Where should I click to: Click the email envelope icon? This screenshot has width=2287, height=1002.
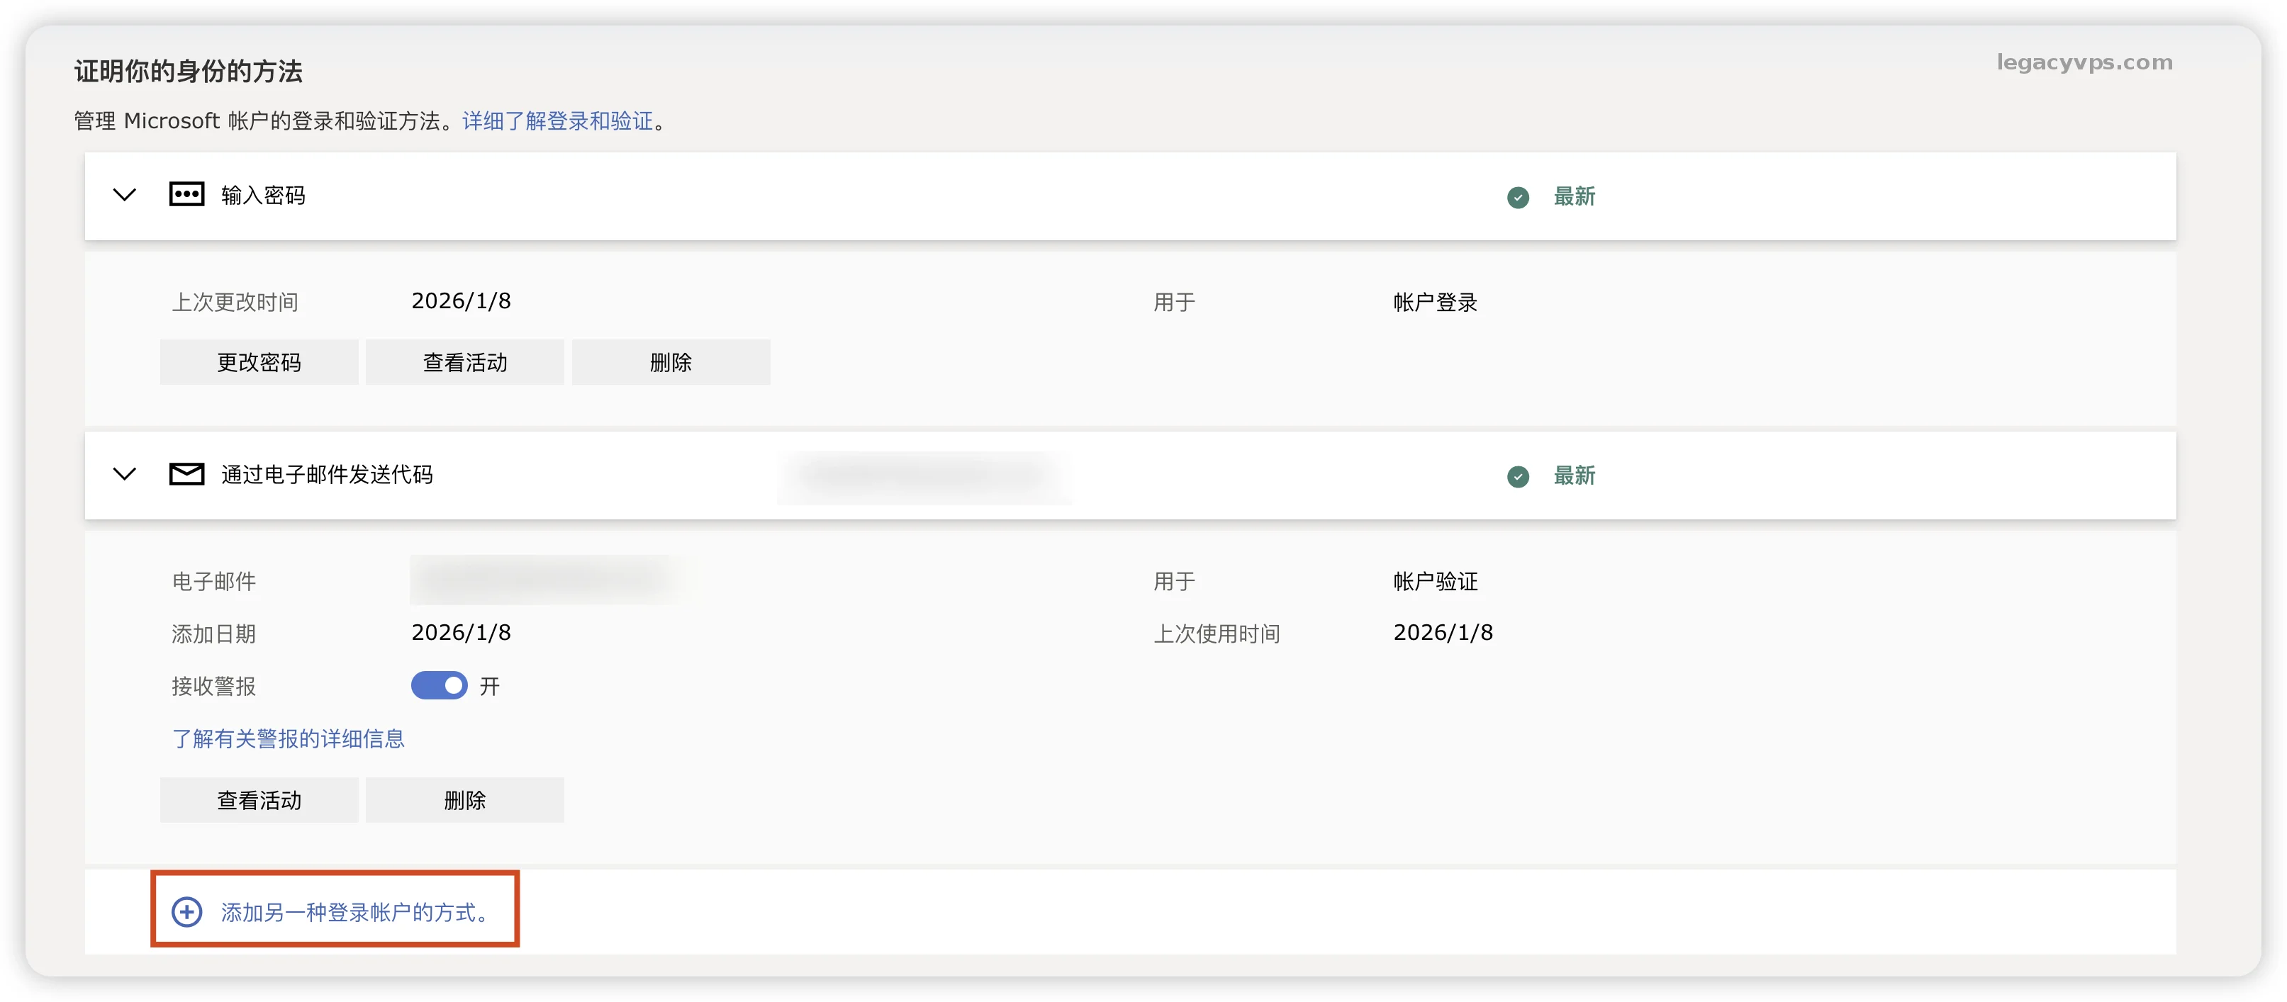[x=186, y=474]
